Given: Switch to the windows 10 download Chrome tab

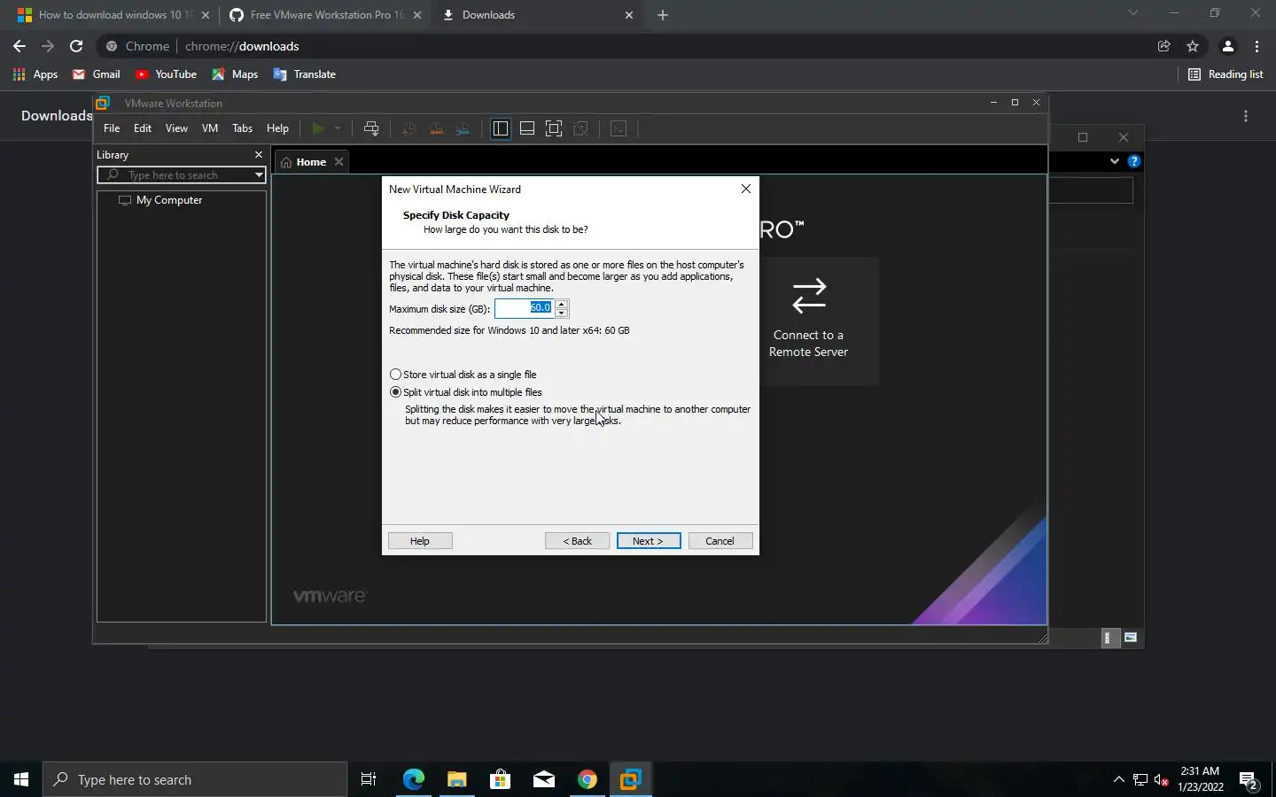Looking at the screenshot, I should (114, 15).
